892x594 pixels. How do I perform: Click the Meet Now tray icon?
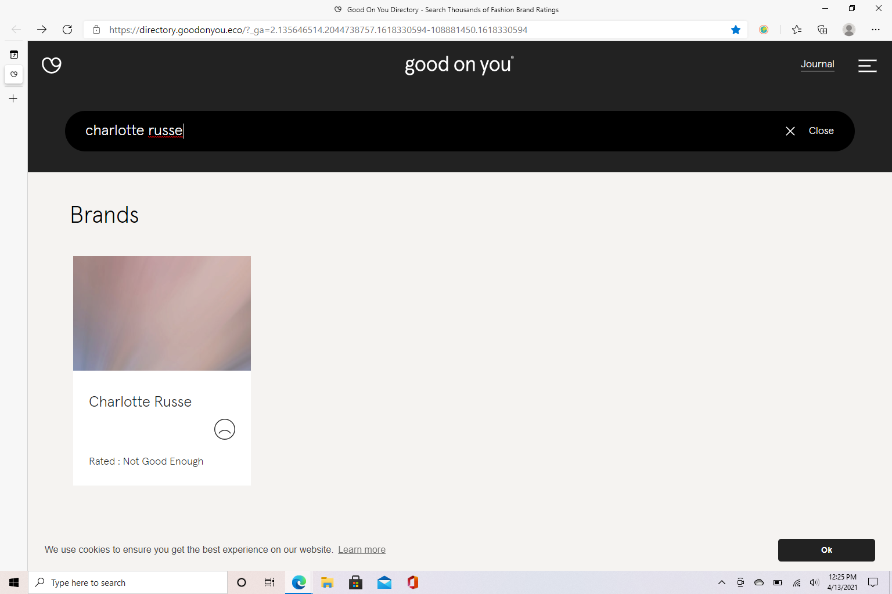[740, 582]
